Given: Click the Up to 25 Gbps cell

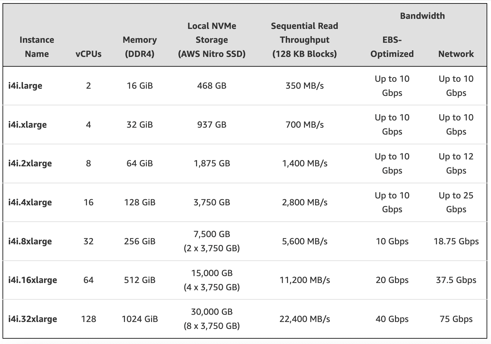Looking at the screenshot, I should pyautogui.click(x=456, y=202).
